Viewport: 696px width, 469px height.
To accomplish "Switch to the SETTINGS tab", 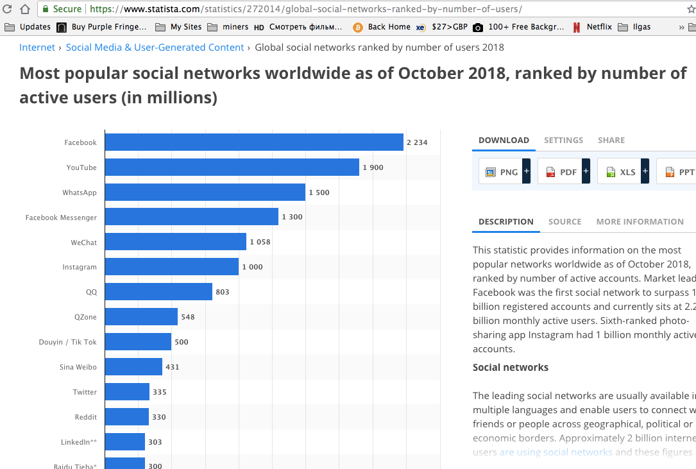I will tap(563, 140).
